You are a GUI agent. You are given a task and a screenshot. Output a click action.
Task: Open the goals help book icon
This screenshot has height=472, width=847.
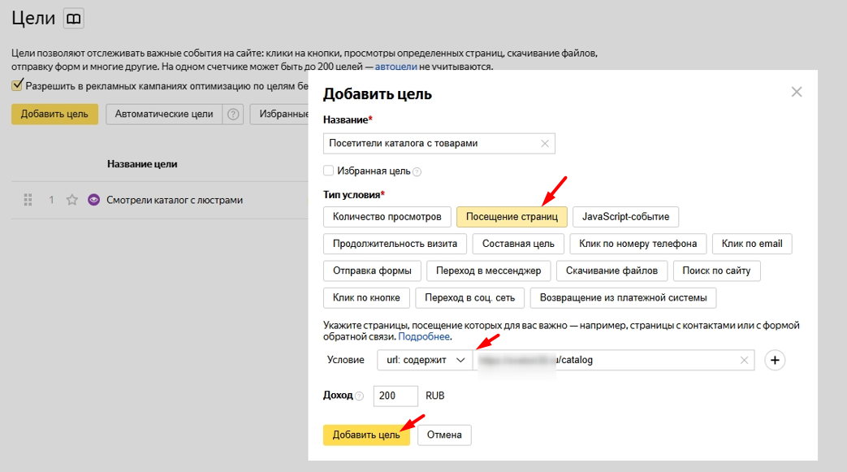[x=73, y=19]
